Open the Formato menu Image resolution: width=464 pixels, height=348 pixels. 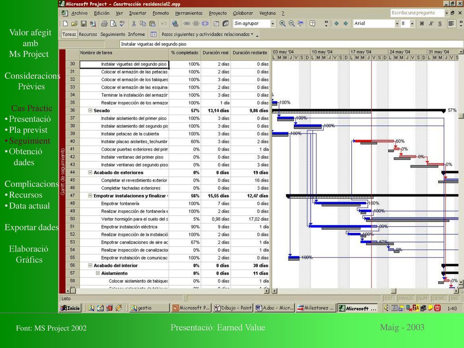(161, 13)
